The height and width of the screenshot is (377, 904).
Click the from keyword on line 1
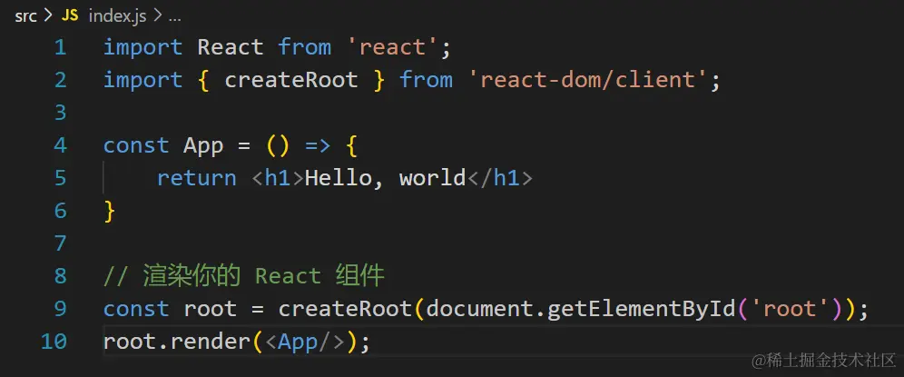[305, 47]
